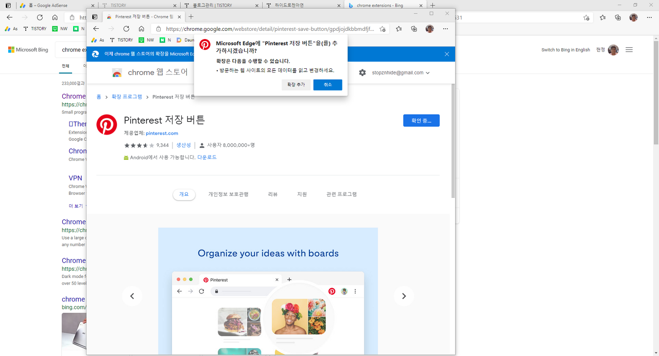Click front window address bar URL

pyautogui.click(x=270, y=29)
